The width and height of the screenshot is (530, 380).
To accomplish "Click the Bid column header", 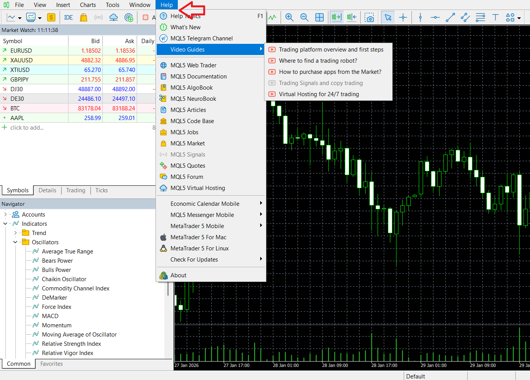I will (x=85, y=41).
